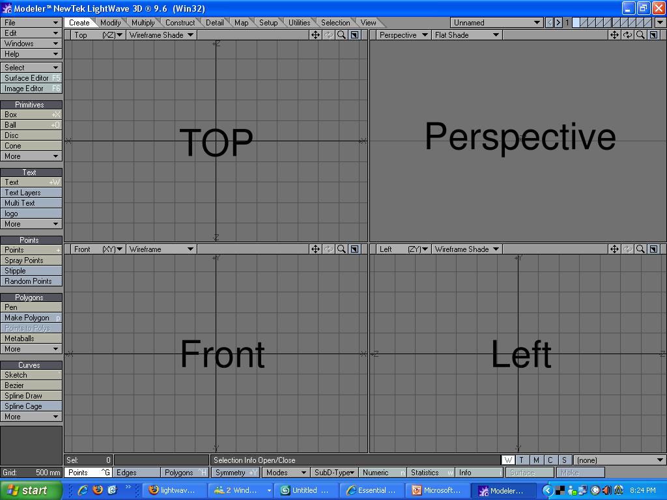Switch to the Construct tab
The height and width of the screenshot is (500, 667).
(180, 23)
